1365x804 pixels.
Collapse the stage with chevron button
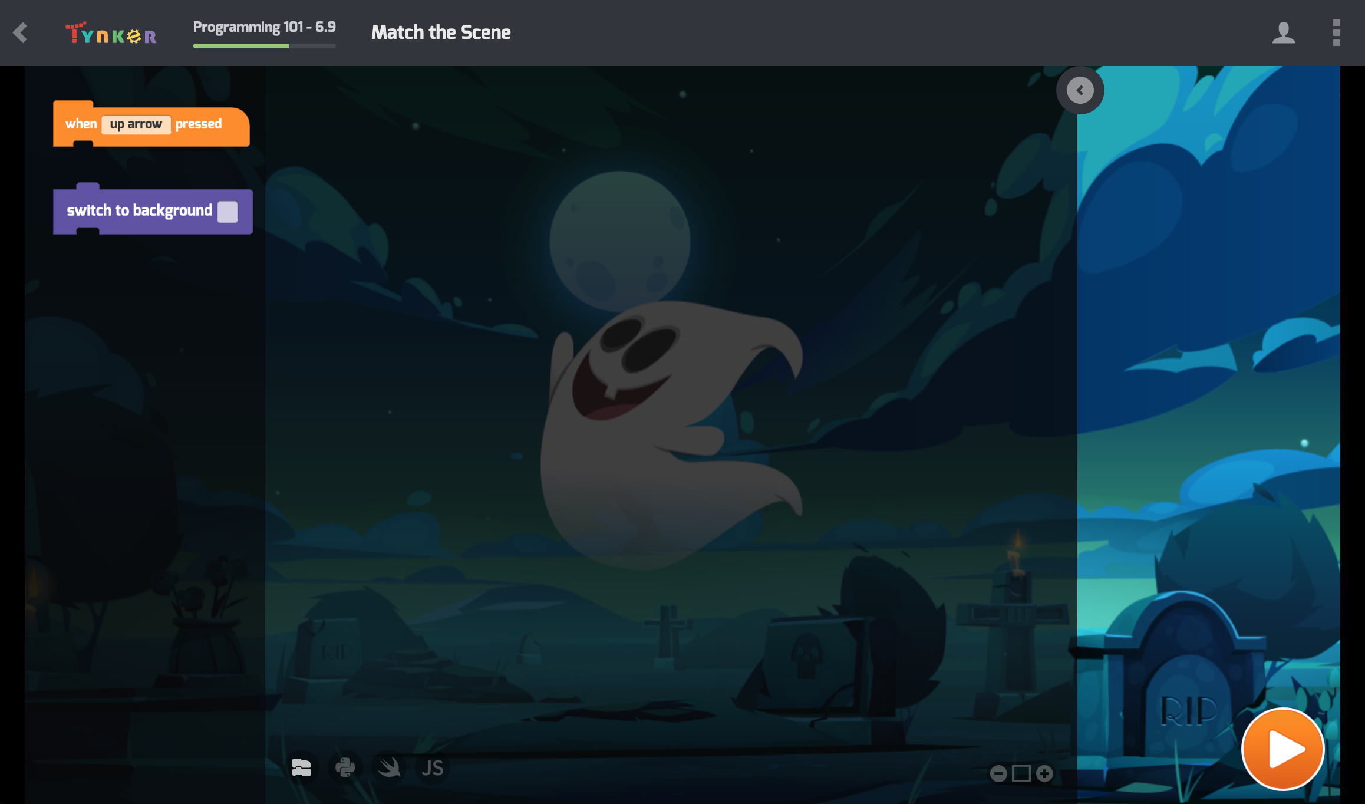coord(1080,90)
